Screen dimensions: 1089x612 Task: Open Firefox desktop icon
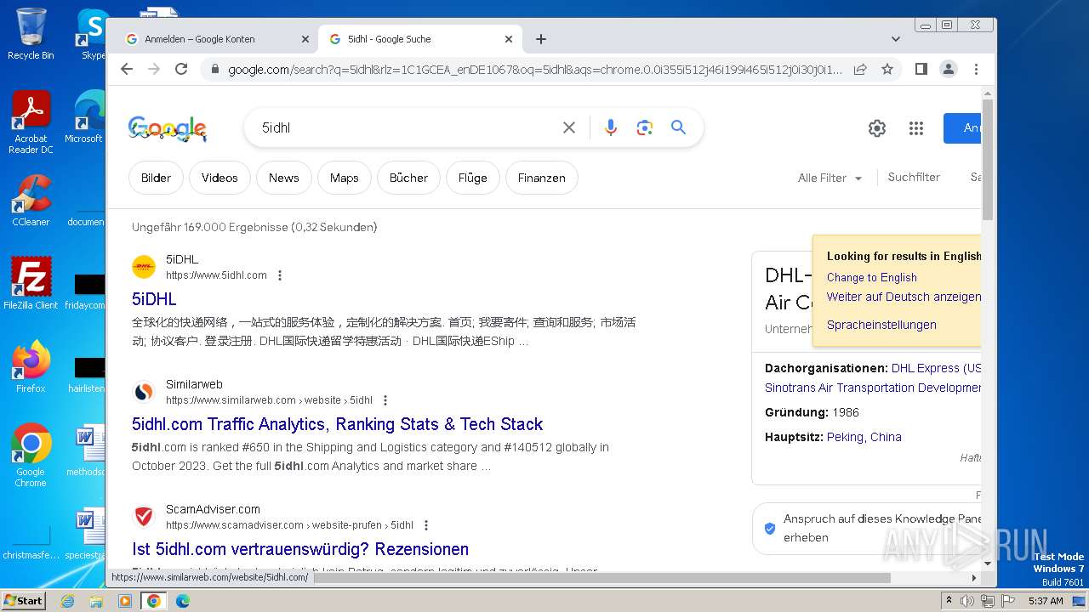click(x=31, y=367)
